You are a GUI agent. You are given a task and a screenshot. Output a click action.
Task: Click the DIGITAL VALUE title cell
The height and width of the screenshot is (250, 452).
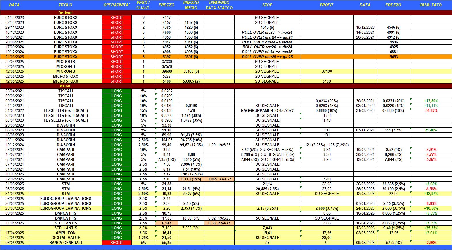coord(66,238)
